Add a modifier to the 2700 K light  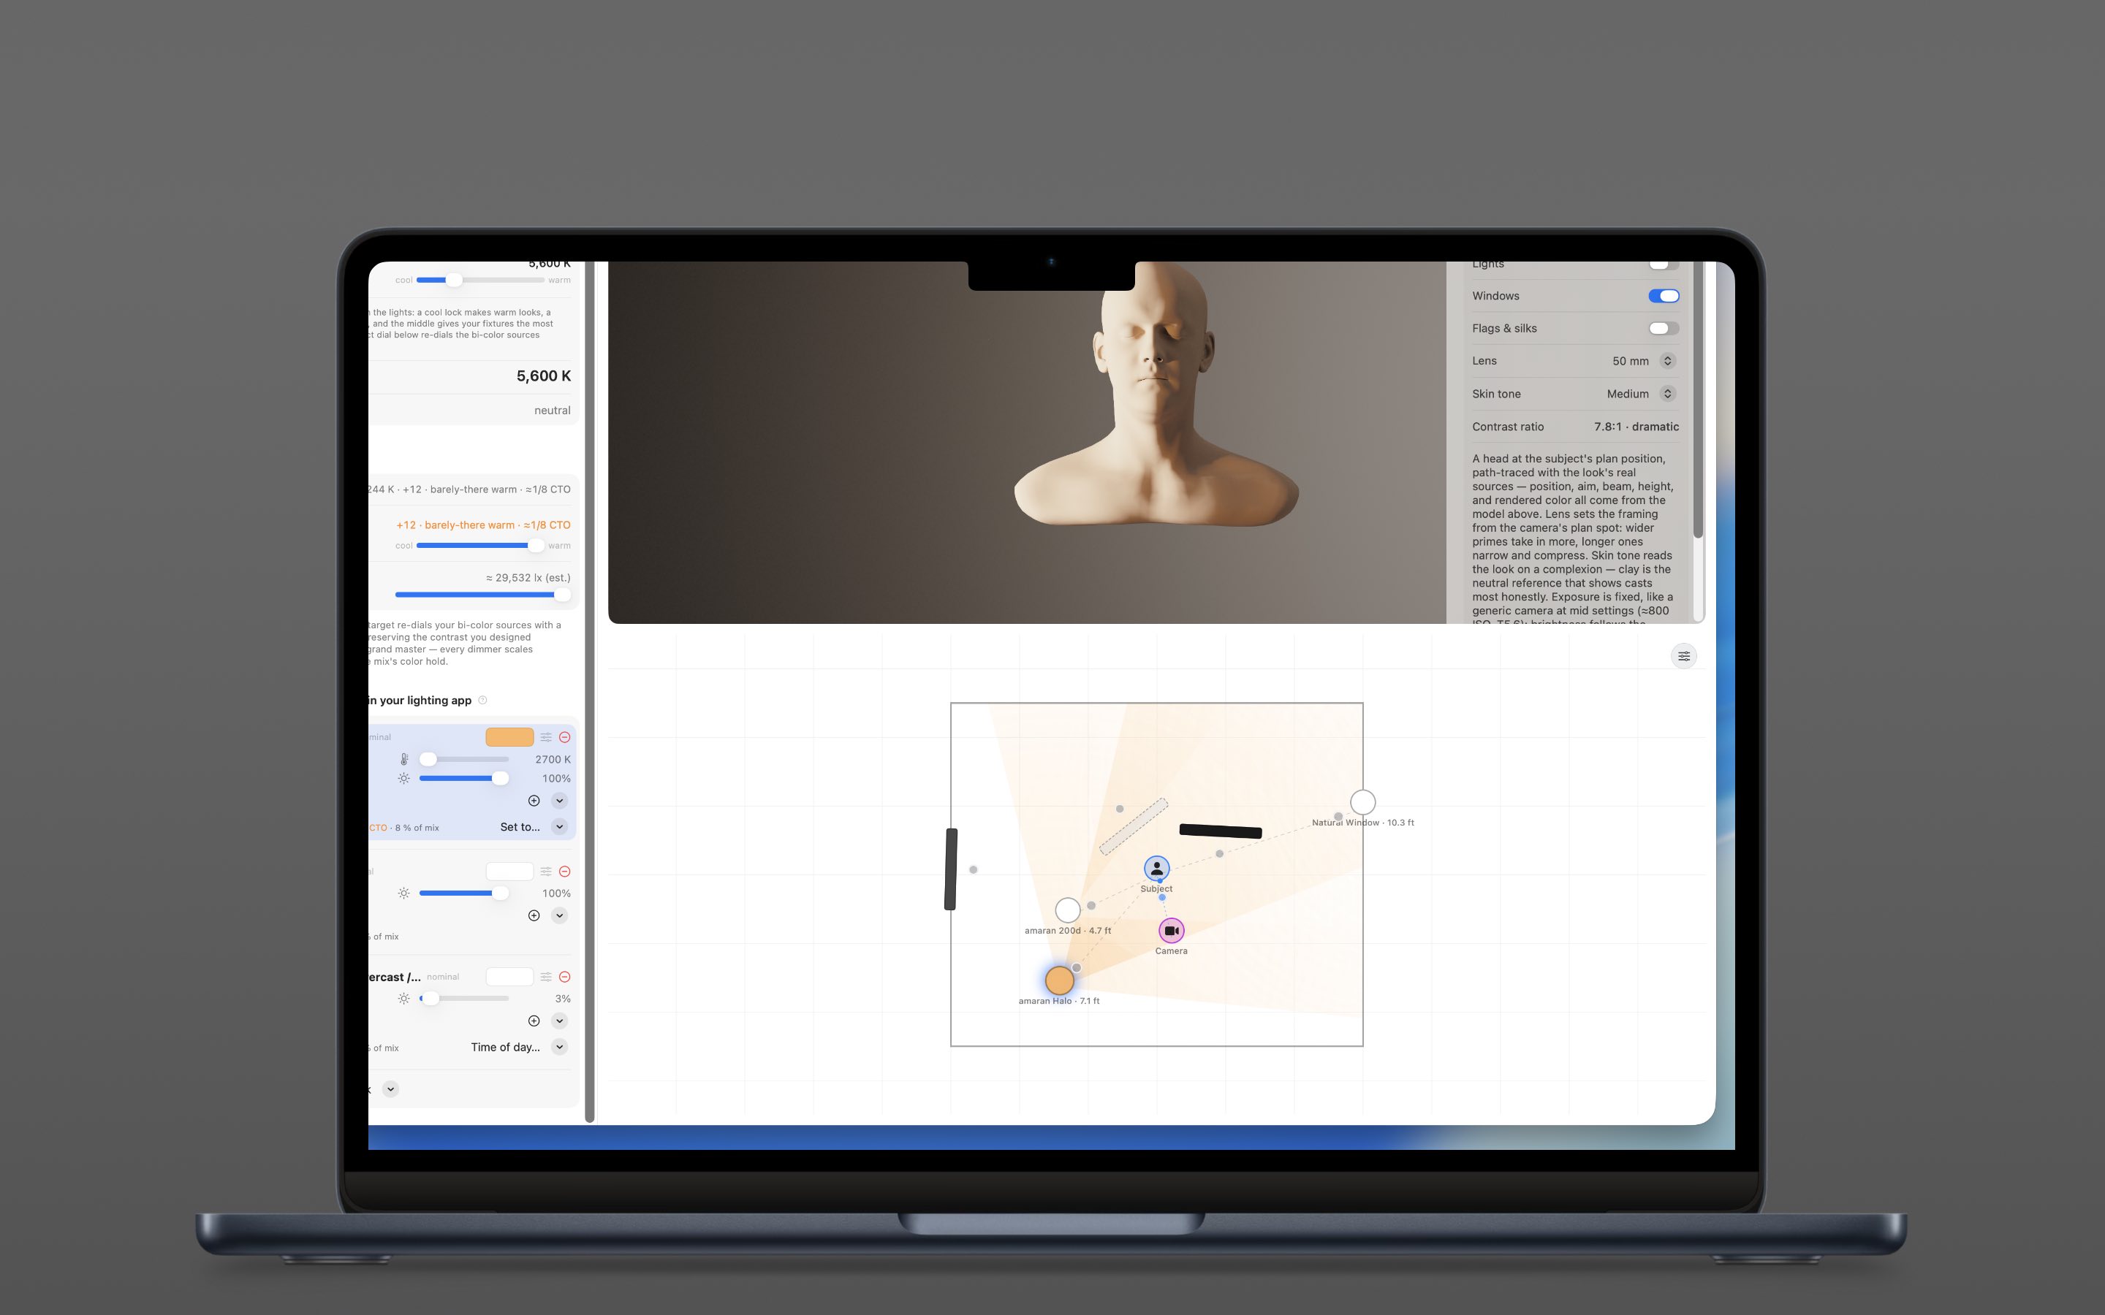[x=534, y=800]
